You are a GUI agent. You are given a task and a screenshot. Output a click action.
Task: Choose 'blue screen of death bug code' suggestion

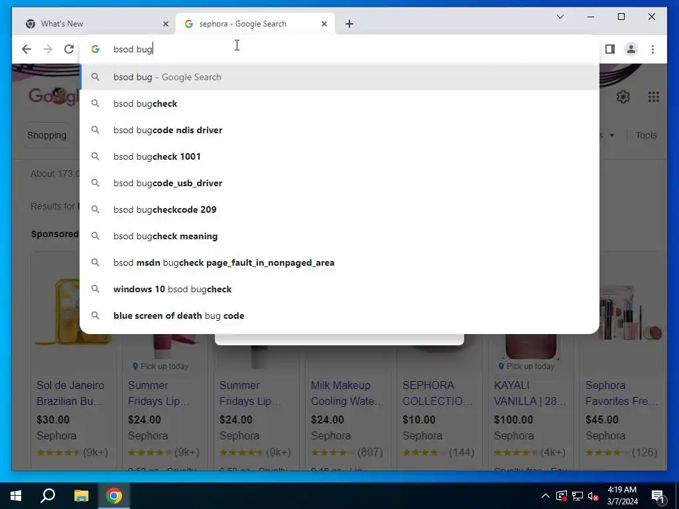[340, 315]
